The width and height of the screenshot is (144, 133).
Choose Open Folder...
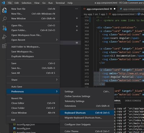click(33, 30)
